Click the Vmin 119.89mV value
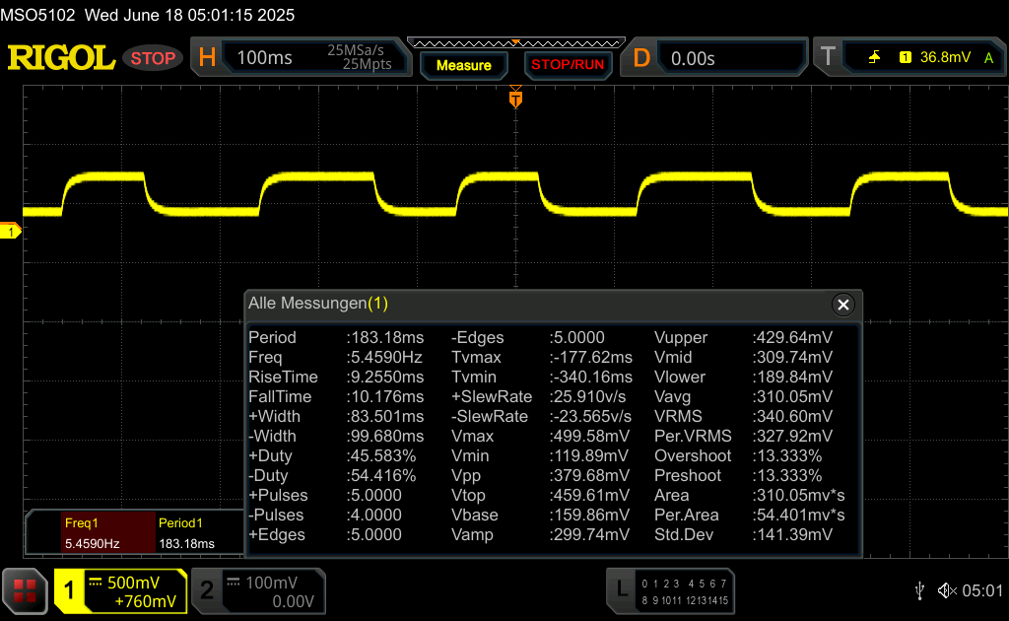The image size is (1009, 621). (589, 456)
